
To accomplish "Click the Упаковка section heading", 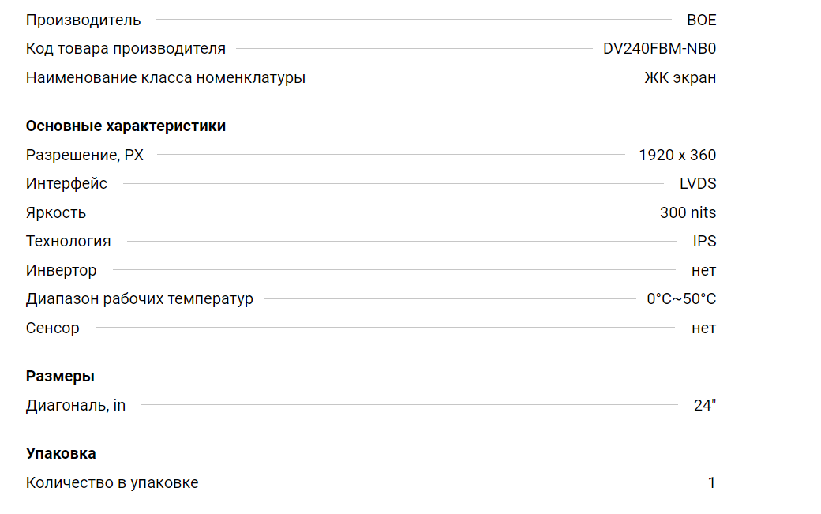I will (x=61, y=454).
